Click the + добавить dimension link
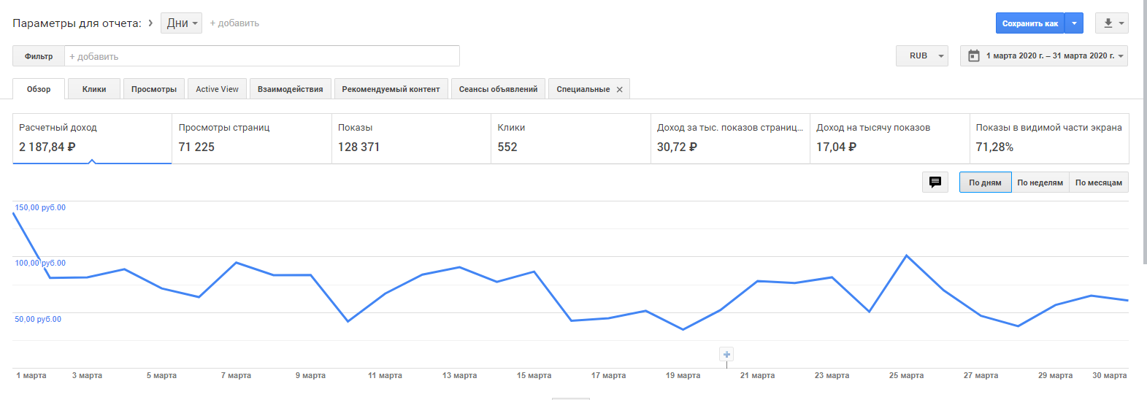1147x400 pixels. click(x=234, y=23)
